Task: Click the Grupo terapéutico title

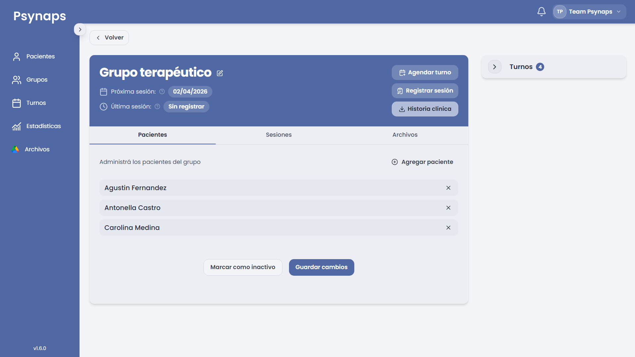Action: (x=155, y=72)
